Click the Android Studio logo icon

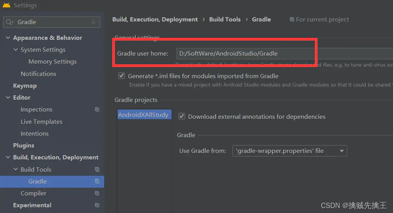coord(7,5)
